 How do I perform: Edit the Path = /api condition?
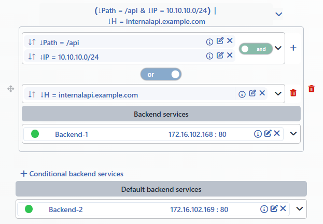pos(220,41)
